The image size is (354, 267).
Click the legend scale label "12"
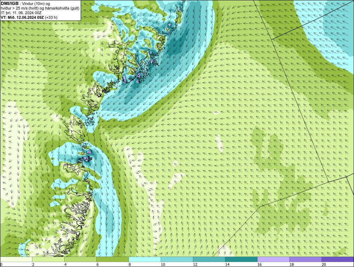pos(195,265)
